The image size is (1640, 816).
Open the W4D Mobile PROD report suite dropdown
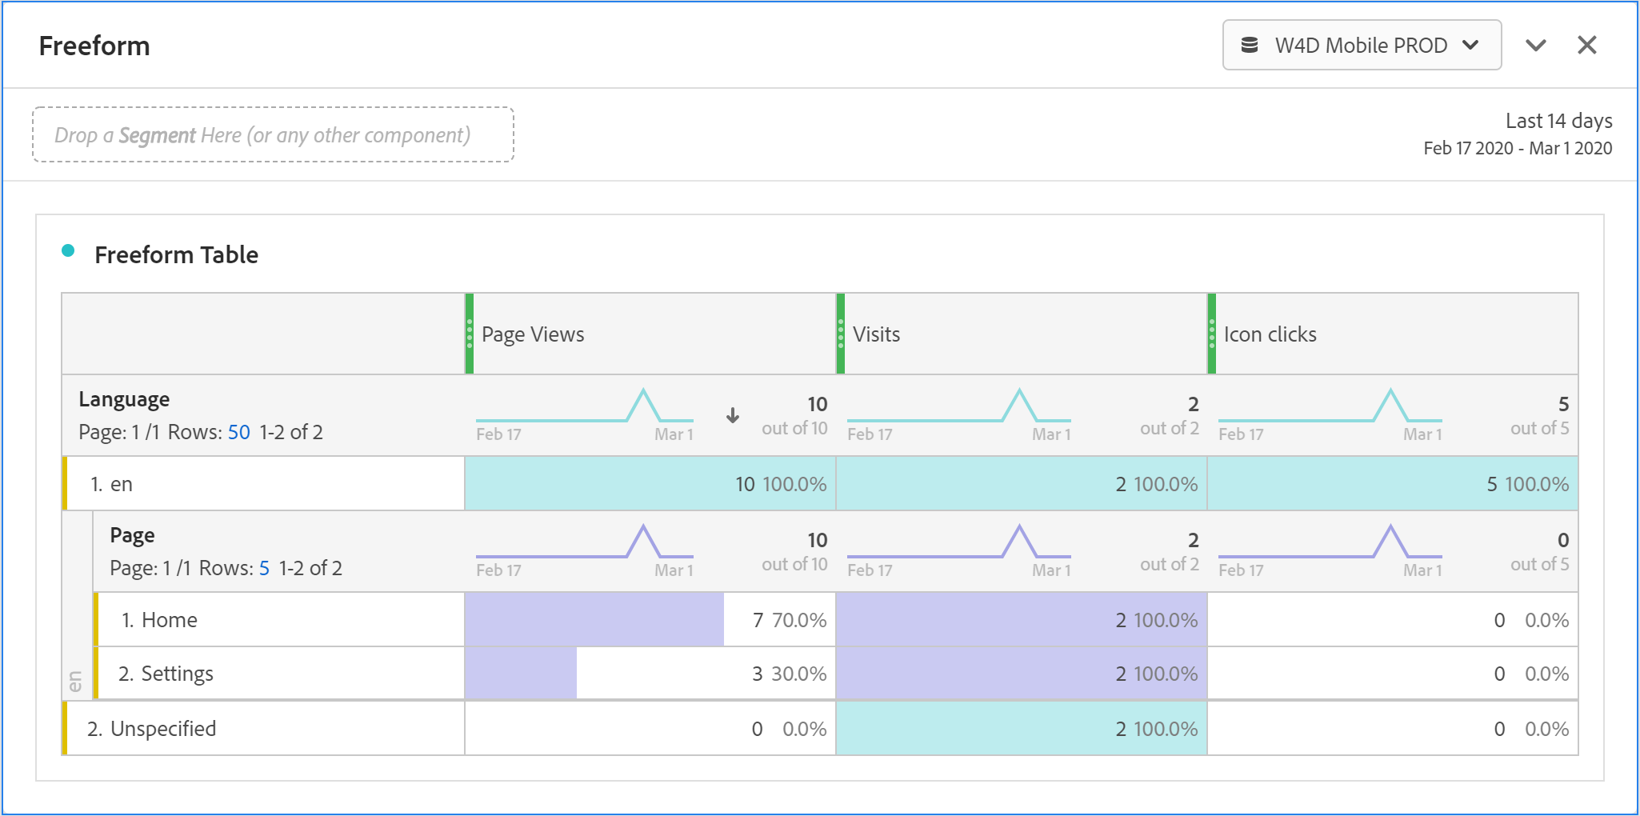coord(1361,46)
